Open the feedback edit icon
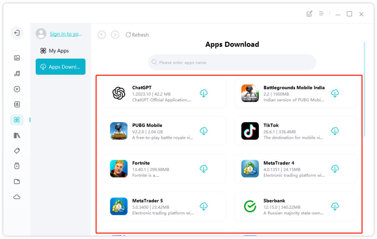This screenshot has width=377, height=239. 309,14
